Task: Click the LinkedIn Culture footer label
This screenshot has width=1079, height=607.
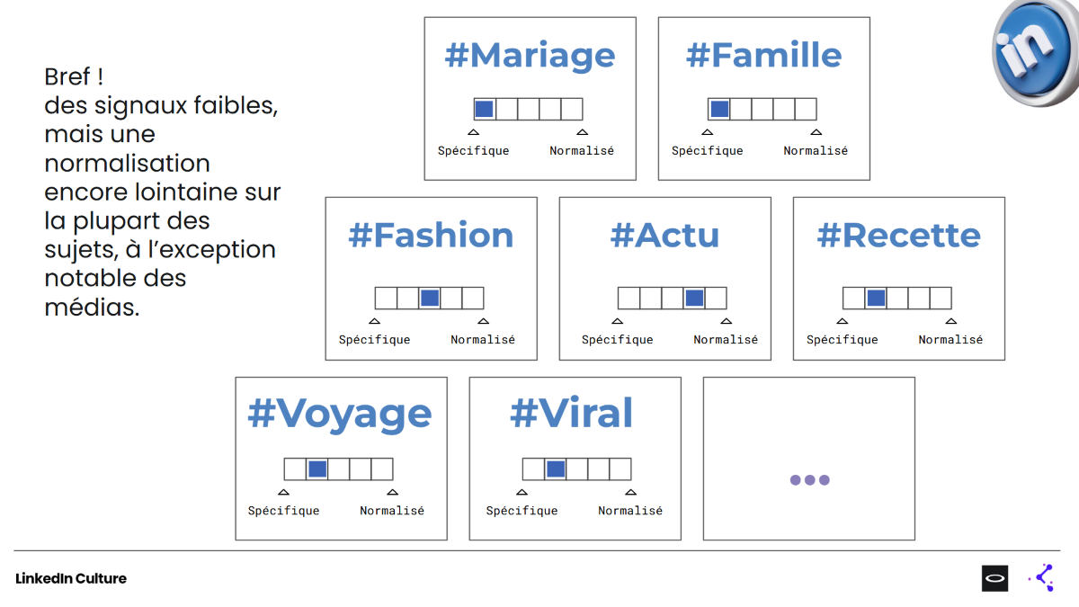Action: point(71,578)
